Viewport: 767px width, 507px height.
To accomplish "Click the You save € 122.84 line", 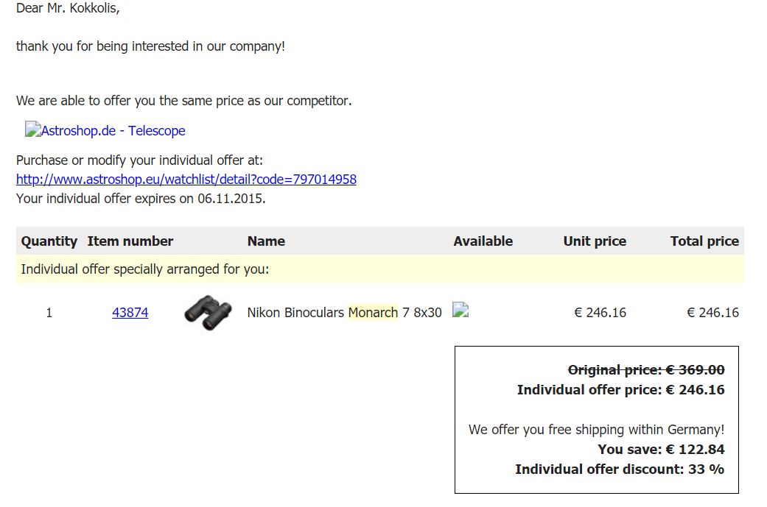I will click(661, 449).
